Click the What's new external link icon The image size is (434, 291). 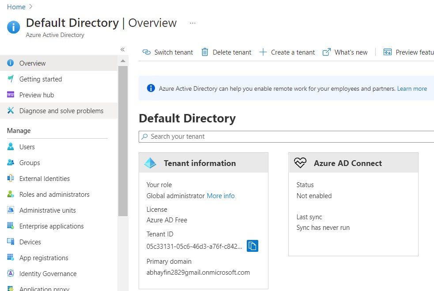(327, 52)
